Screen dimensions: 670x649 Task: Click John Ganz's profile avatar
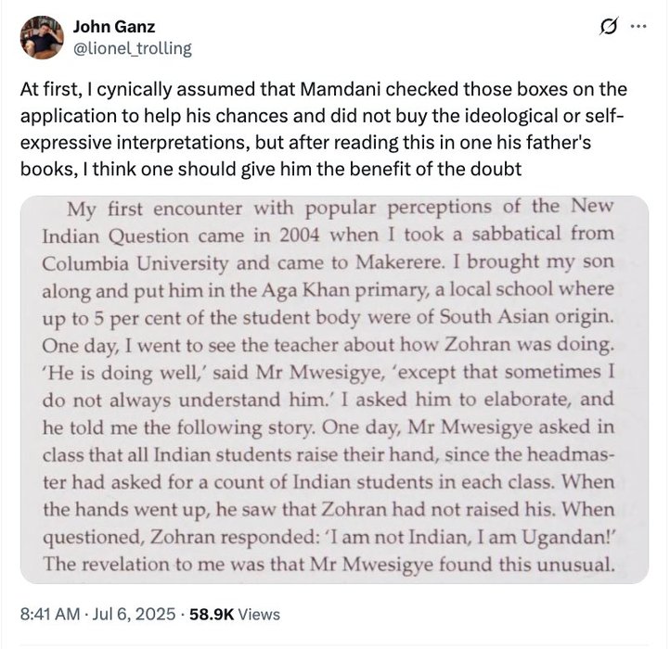click(42, 37)
